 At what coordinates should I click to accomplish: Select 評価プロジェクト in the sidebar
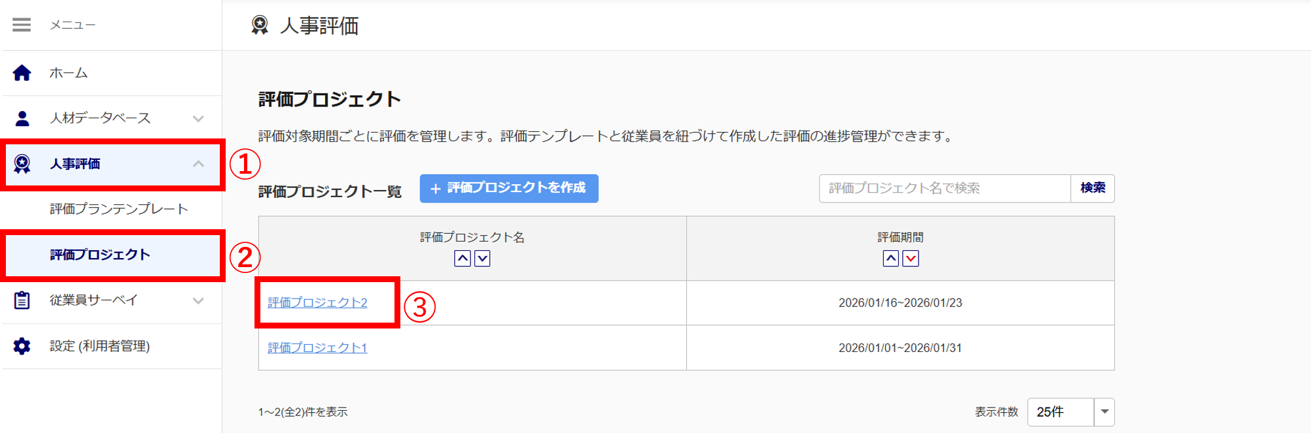[100, 255]
